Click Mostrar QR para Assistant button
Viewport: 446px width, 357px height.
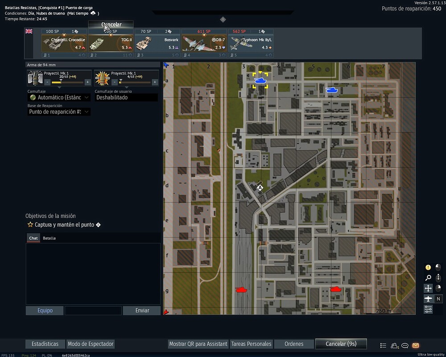click(198, 344)
